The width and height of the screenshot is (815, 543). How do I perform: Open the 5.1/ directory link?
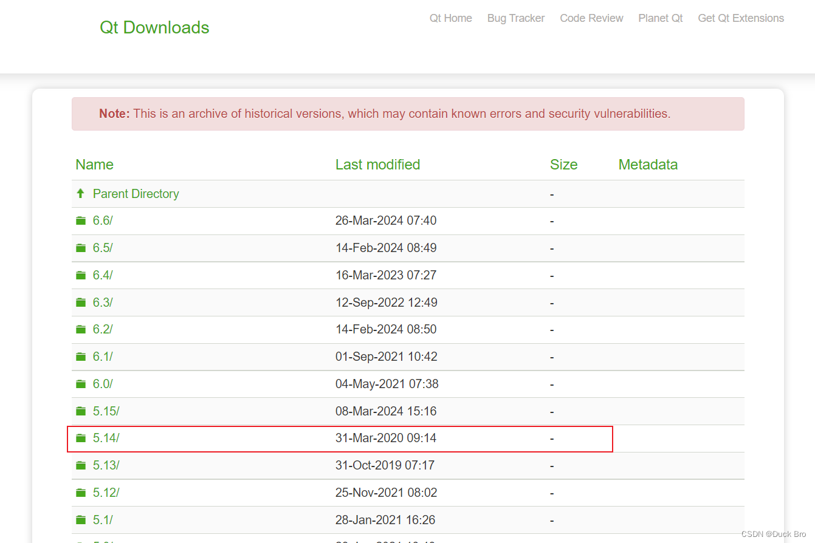click(x=103, y=520)
